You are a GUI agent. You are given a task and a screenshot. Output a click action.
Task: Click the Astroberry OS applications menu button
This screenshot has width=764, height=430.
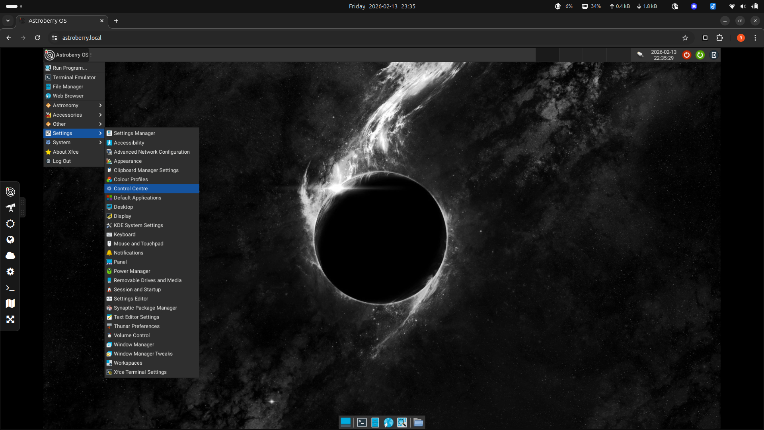coord(68,55)
